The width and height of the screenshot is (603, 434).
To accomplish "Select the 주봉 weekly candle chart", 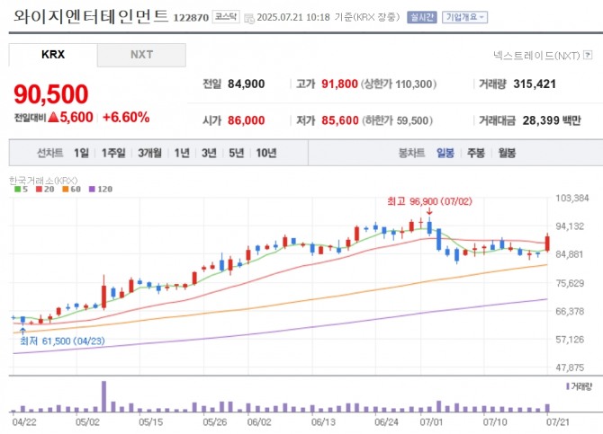I will (476, 153).
